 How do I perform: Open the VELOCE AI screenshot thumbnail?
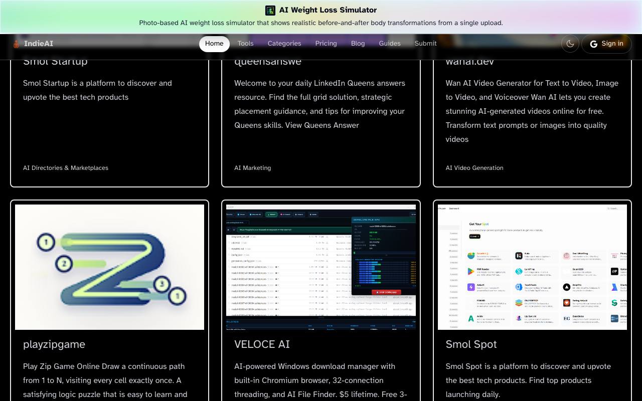[321, 267]
